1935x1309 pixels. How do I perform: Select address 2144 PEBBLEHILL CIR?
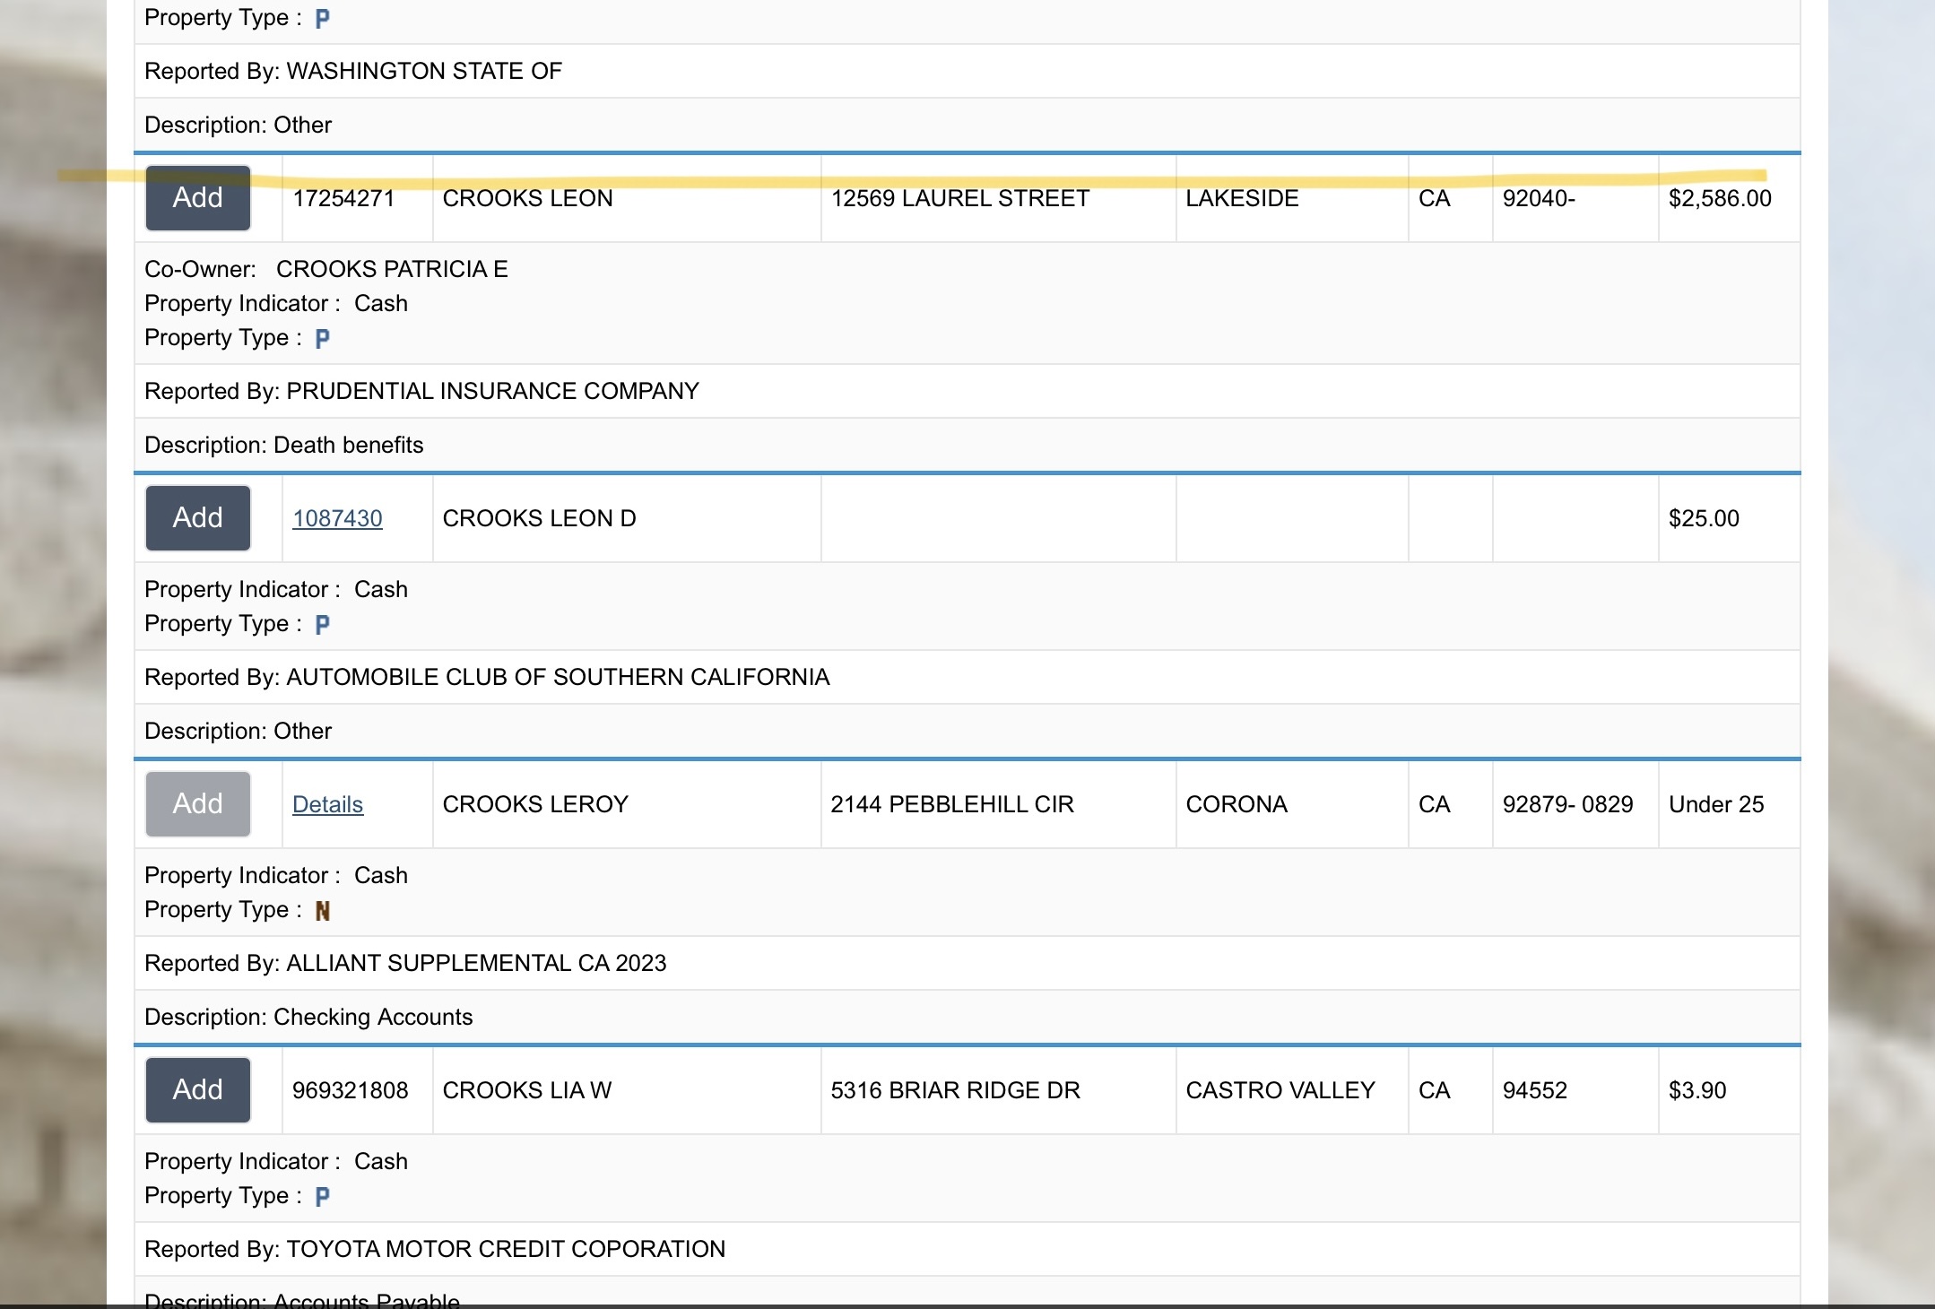pyautogui.click(x=951, y=804)
